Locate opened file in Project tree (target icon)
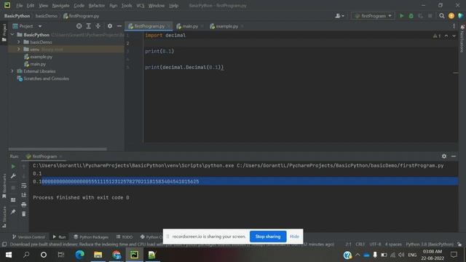Image resolution: width=466 pixels, height=262 pixels. point(79,26)
